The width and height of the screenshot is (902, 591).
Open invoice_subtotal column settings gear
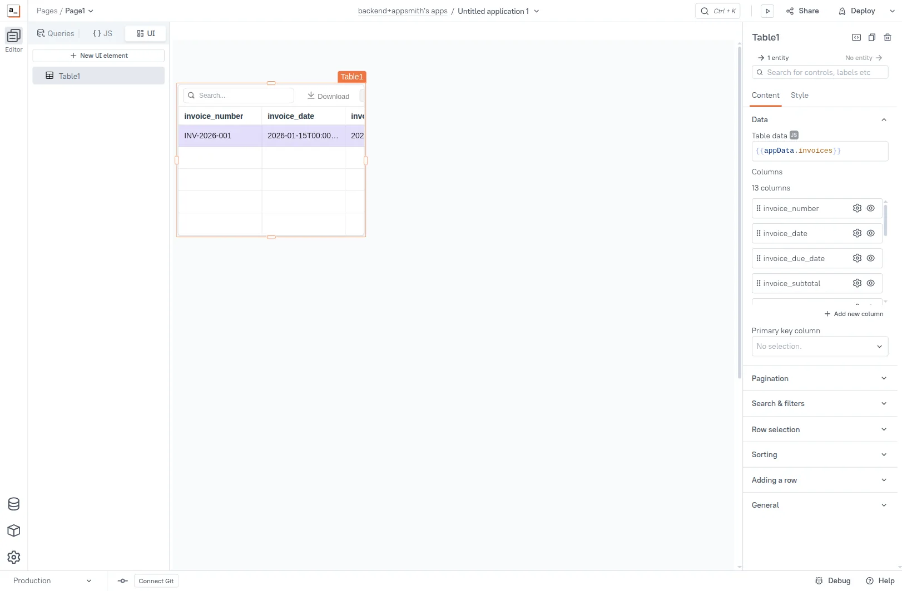point(857,283)
